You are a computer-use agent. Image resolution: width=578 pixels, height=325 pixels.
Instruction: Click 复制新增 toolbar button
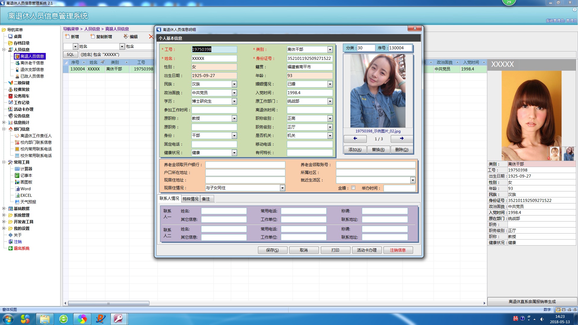[101, 37]
